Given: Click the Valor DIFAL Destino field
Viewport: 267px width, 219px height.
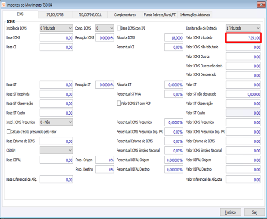Looking at the screenshot, I should pos(243,169).
